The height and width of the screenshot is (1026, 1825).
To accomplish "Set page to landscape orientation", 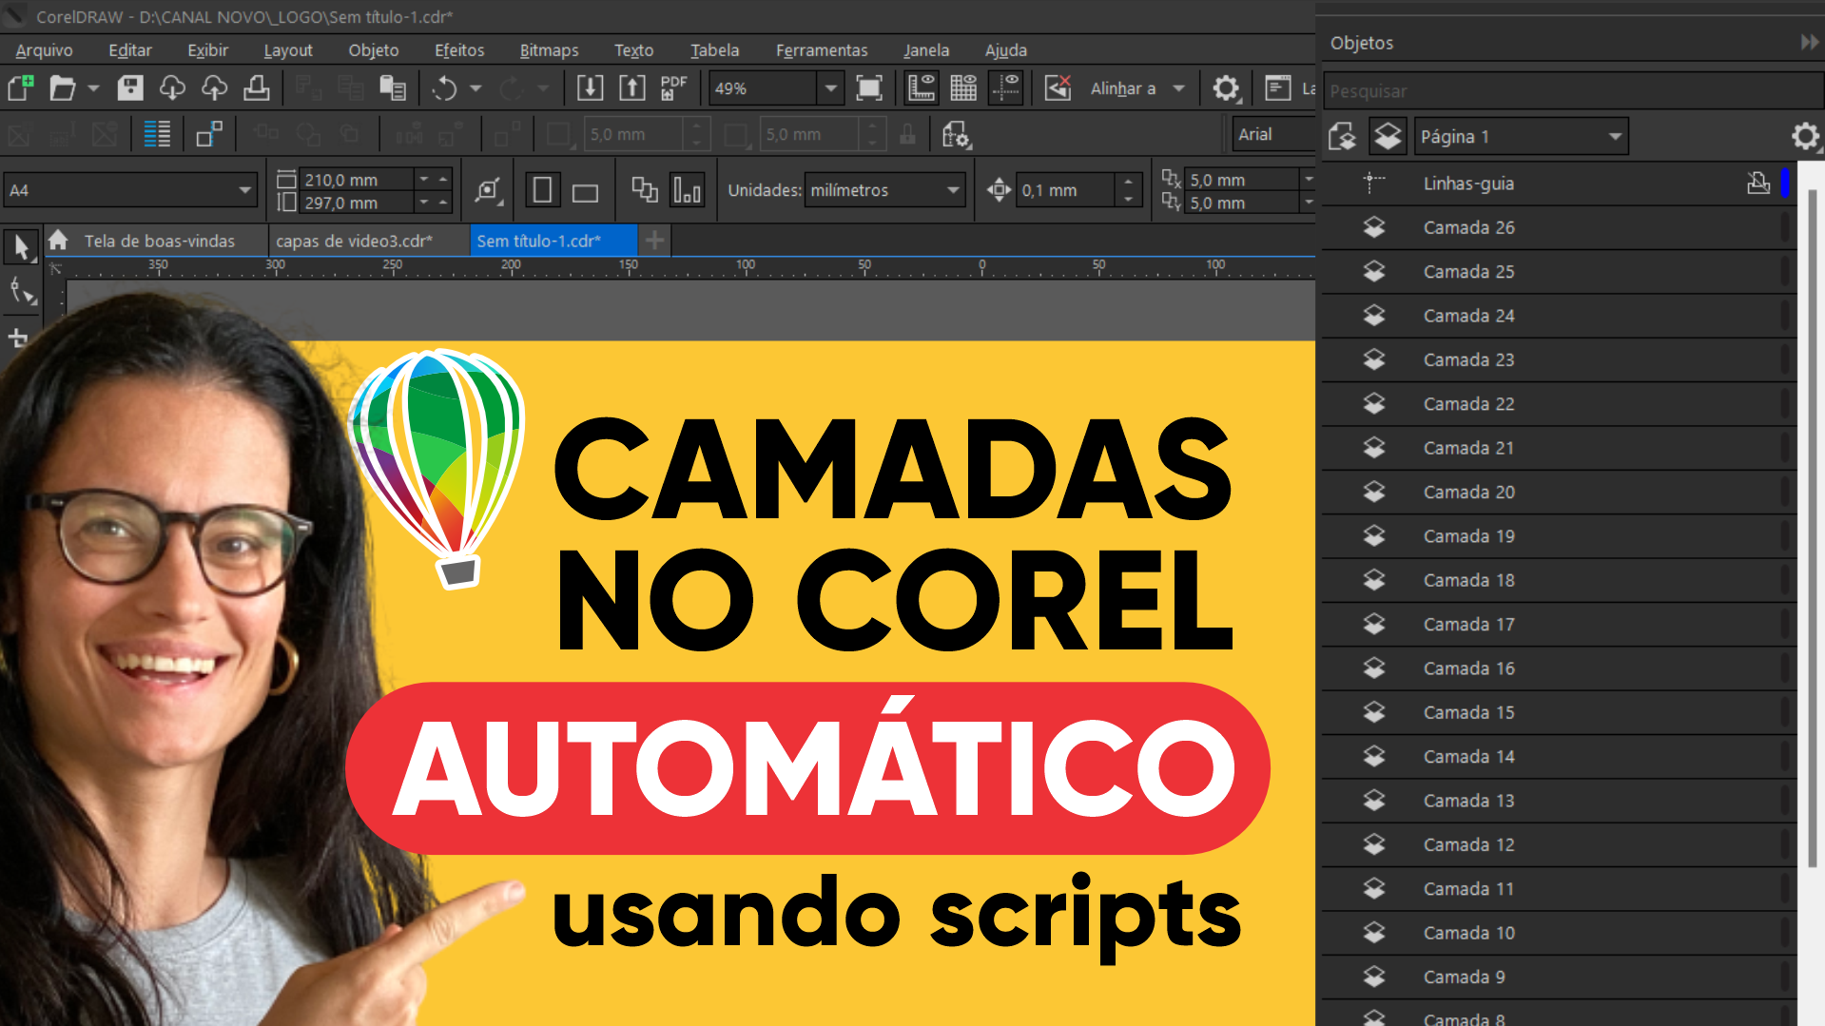I will point(585,192).
